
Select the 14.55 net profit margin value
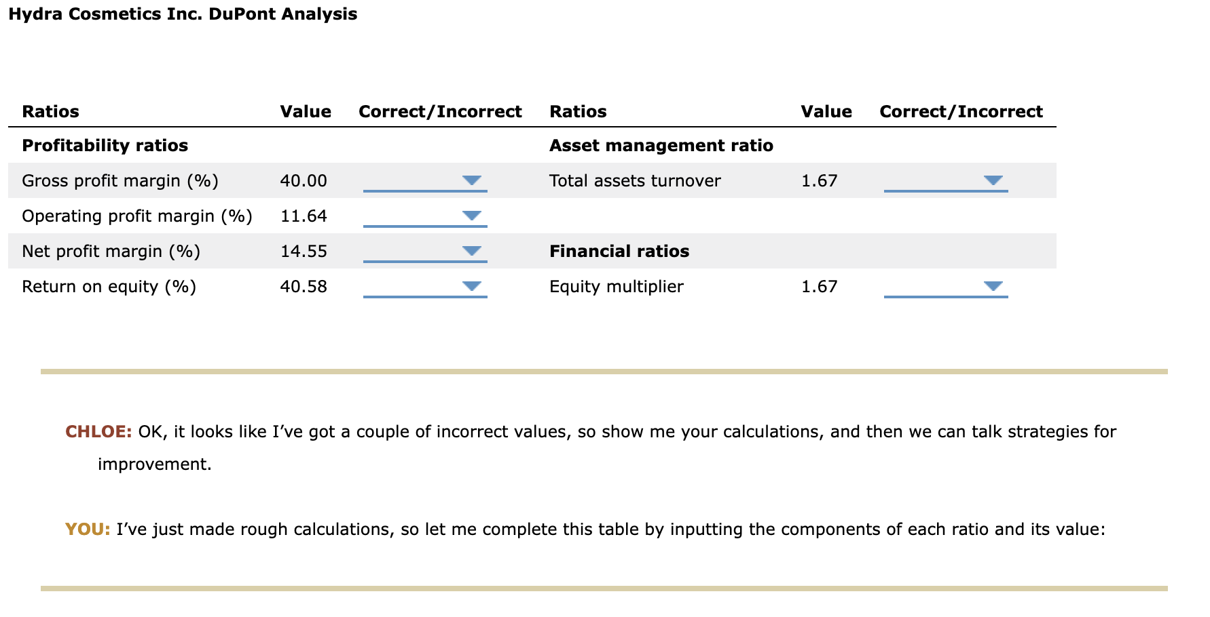point(304,252)
